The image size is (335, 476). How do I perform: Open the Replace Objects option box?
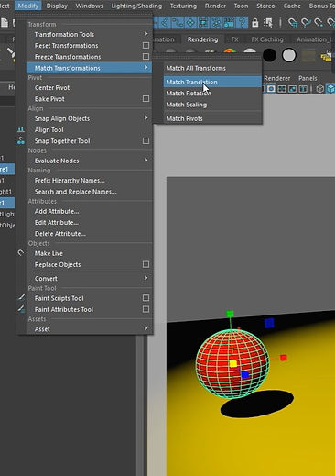tap(146, 264)
